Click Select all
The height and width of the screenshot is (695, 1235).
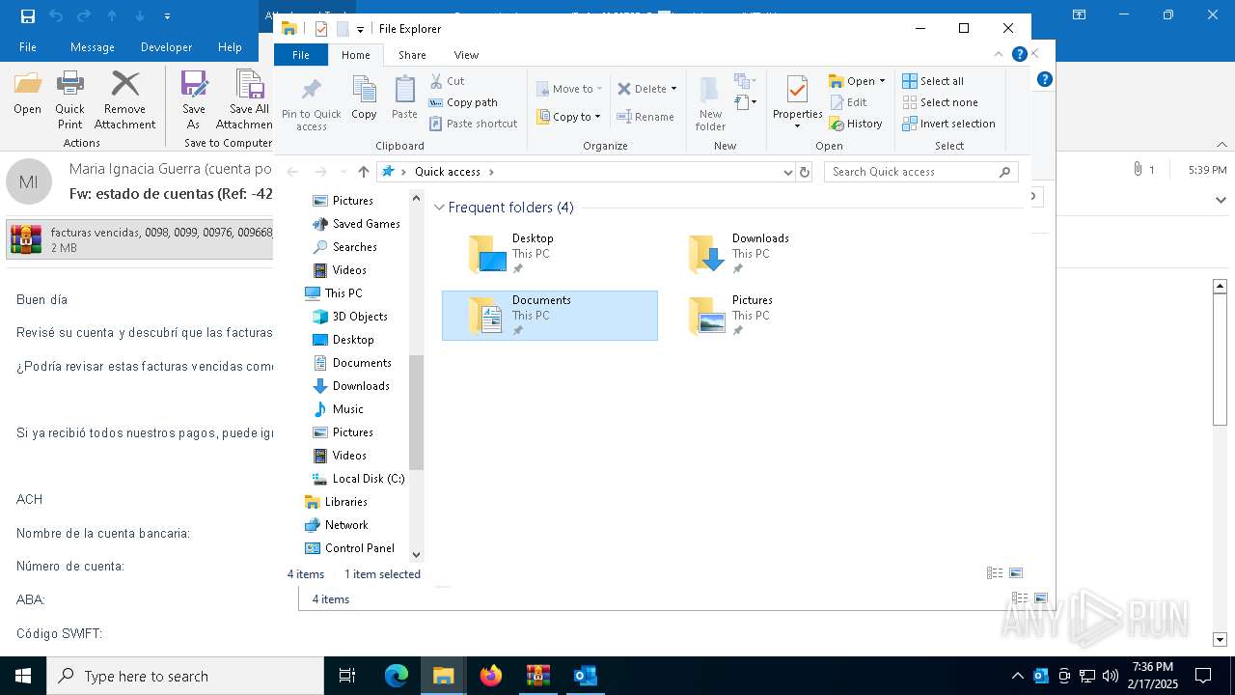click(933, 81)
